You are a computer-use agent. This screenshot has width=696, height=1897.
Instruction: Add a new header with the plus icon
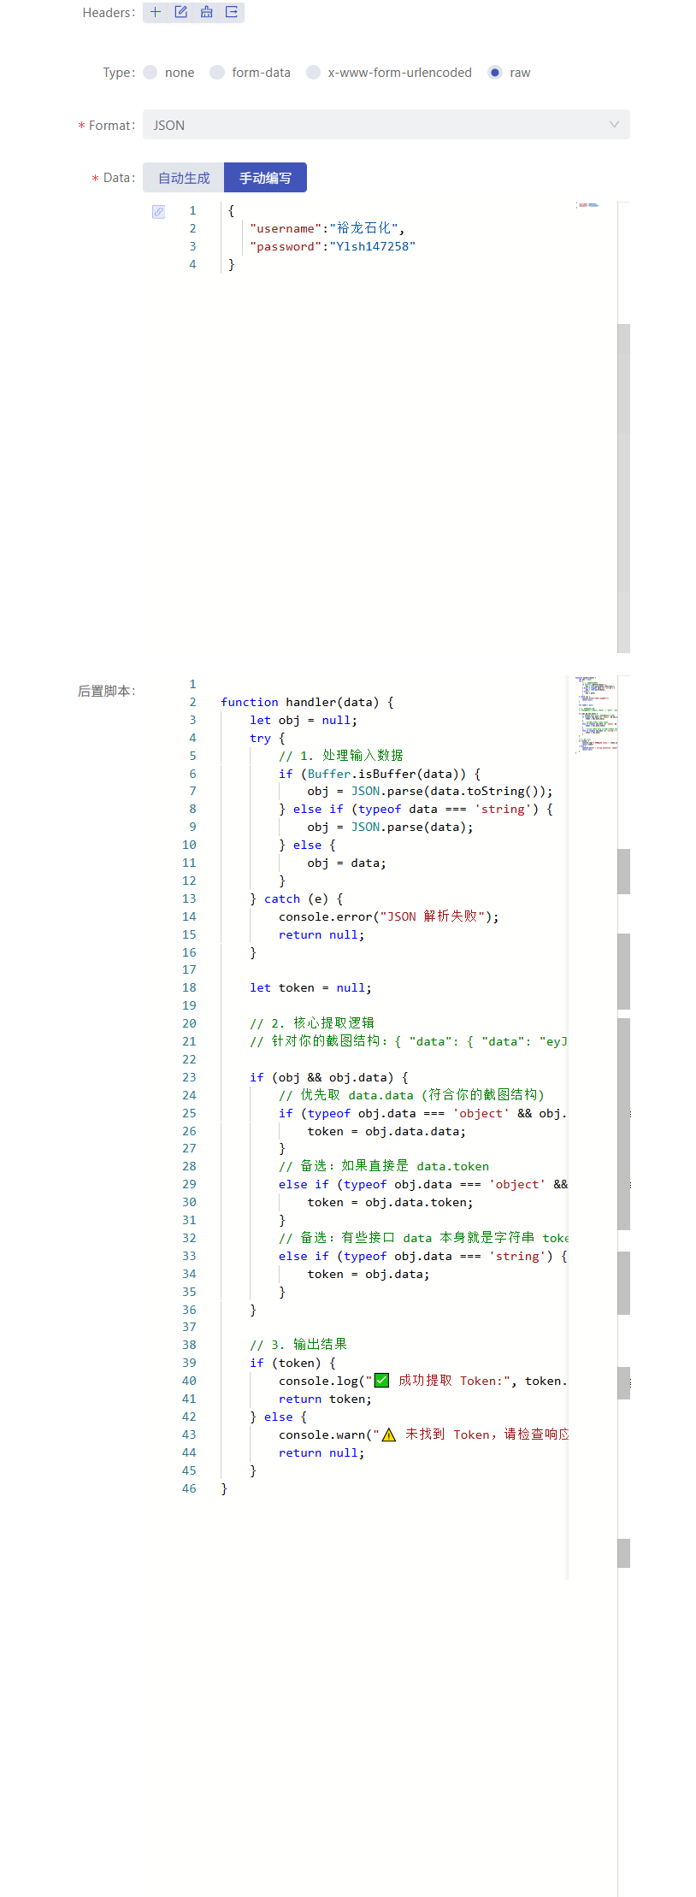pyautogui.click(x=156, y=12)
